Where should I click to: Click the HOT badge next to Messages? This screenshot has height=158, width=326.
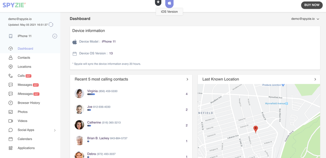coord(36,85)
